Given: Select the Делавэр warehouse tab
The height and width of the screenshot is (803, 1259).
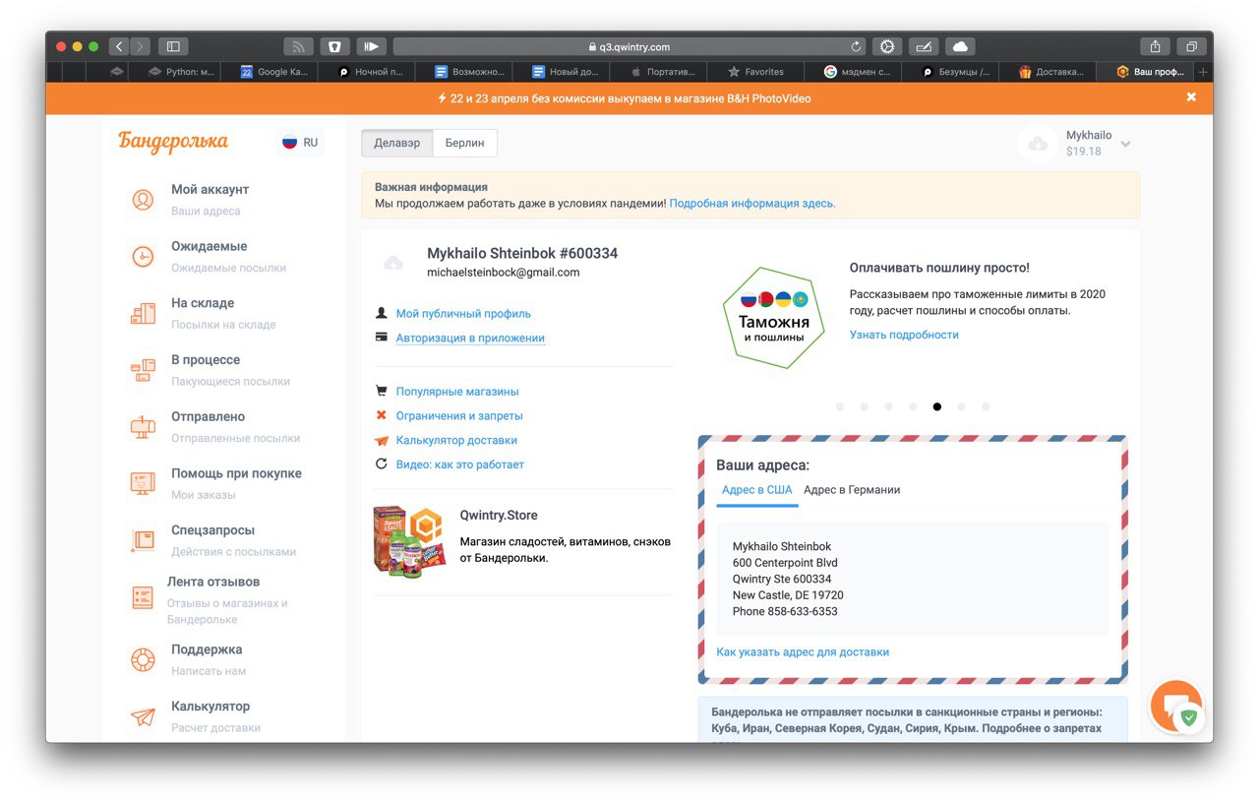Looking at the screenshot, I should 397,143.
